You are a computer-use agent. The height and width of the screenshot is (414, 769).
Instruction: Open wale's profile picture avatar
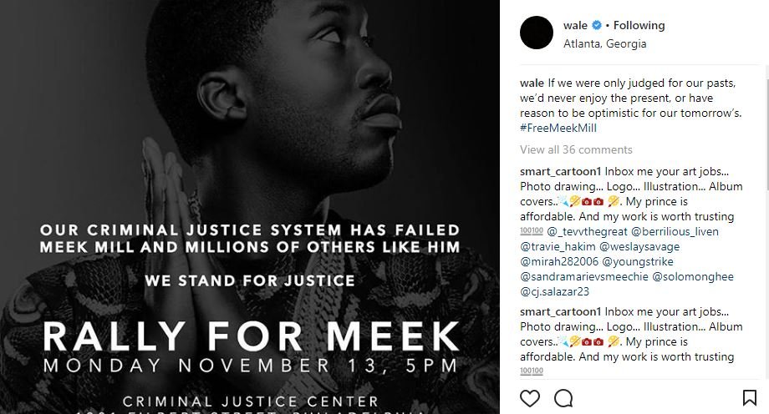point(537,33)
